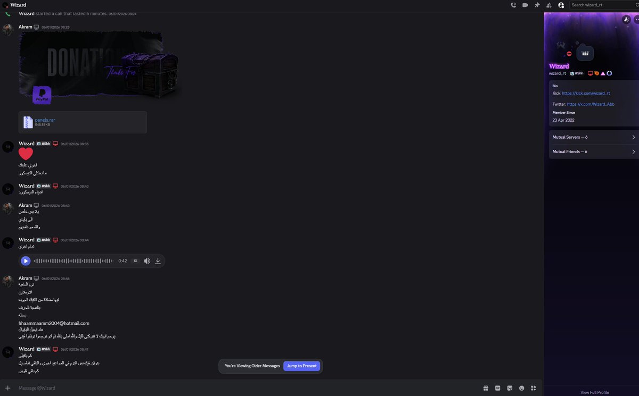Open the Twitter x.com/Wizard_Abb link

(x=591, y=104)
